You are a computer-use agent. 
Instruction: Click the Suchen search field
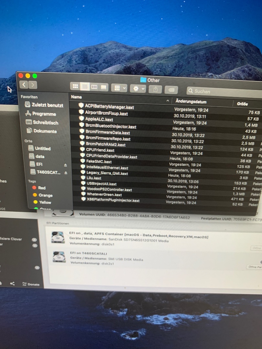224,92
